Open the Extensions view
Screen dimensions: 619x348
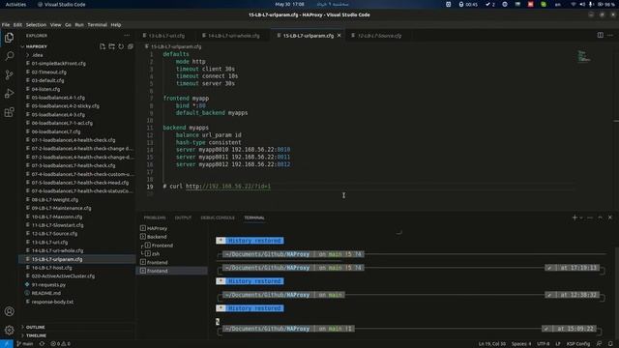9,112
